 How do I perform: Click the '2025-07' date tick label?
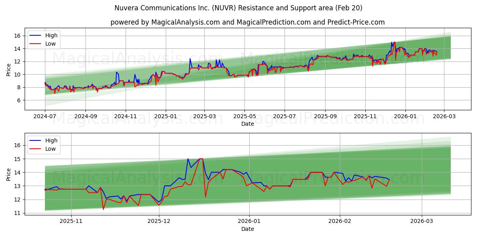tap(285, 116)
